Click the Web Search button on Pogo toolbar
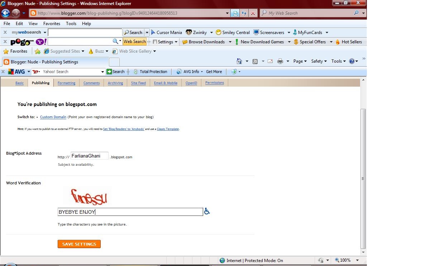 click(134, 42)
